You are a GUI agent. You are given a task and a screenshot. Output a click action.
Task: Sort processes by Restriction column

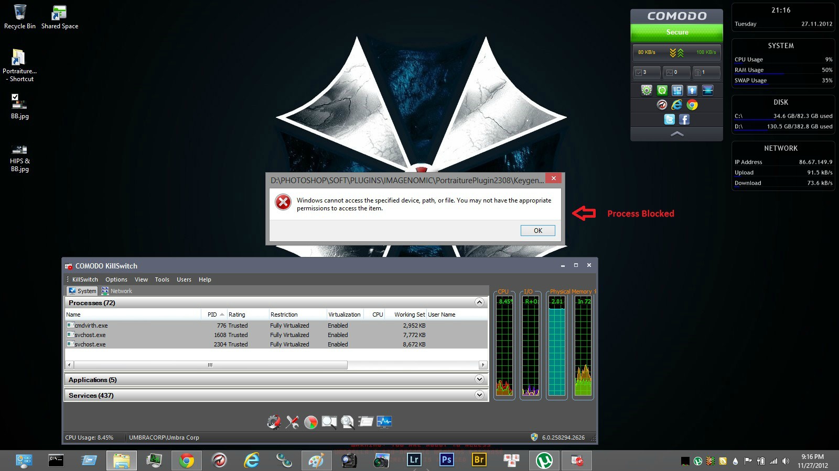tap(297, 315)
